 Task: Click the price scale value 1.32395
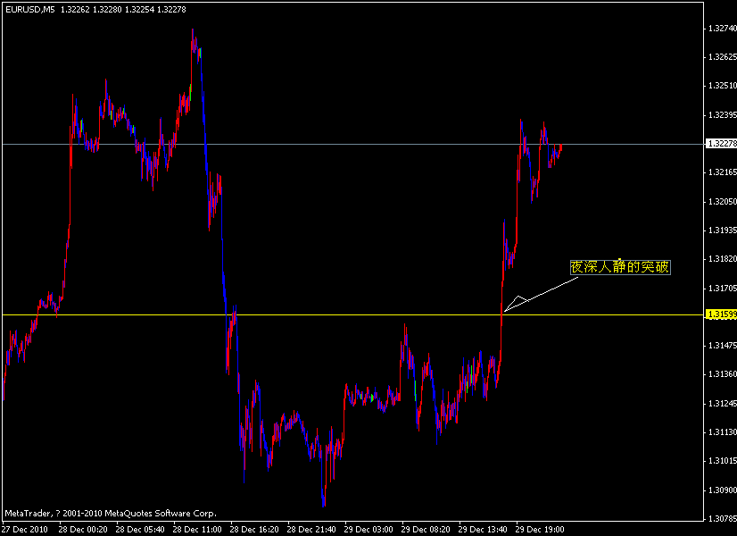click(723, 115)
